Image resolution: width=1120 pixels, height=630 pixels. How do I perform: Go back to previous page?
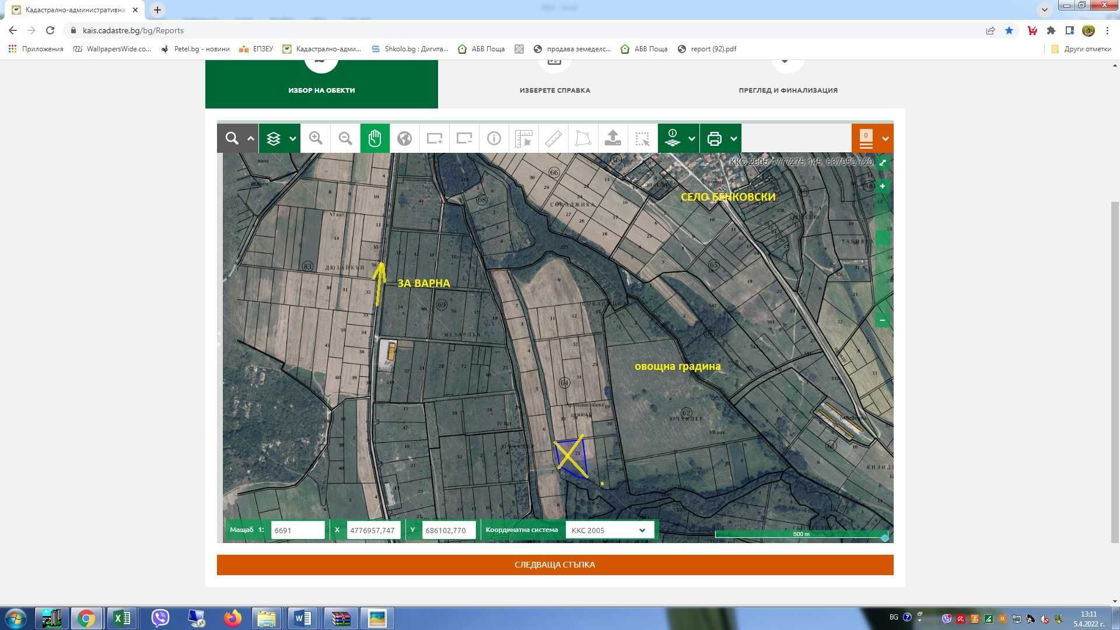click(x=13, y=30)
